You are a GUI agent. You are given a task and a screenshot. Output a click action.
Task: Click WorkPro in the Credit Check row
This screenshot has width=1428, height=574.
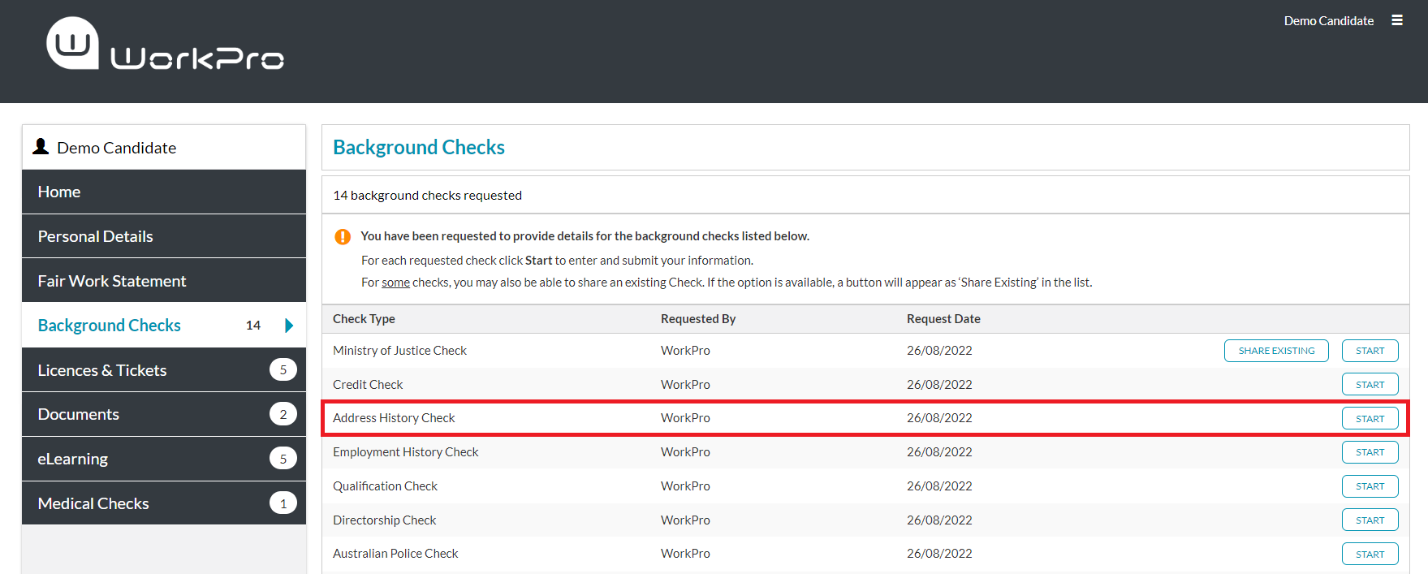pos(685,385)
